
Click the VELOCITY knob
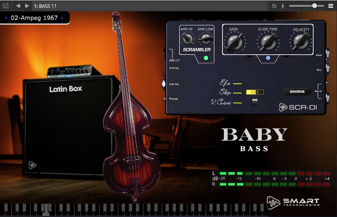pos(301,42)
